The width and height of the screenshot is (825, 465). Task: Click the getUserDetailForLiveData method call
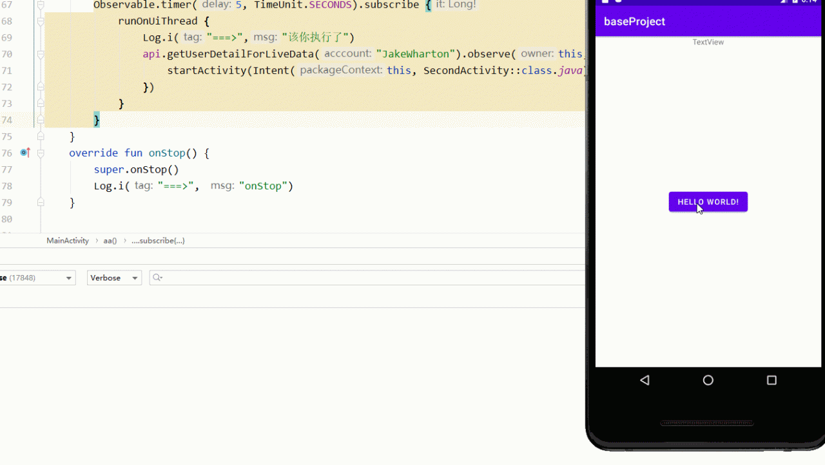240,54
